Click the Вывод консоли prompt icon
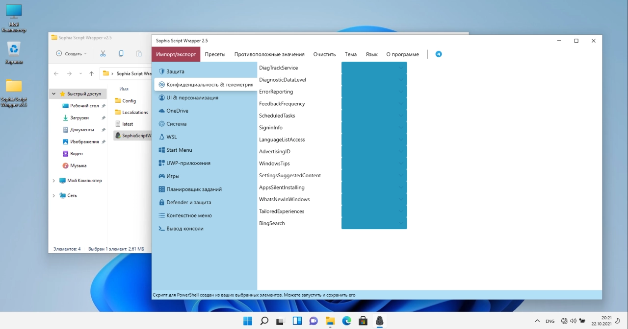This screenshot has height=329, width=628. coord(162,229)
